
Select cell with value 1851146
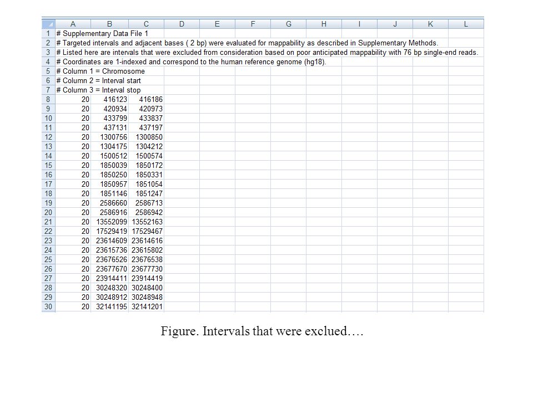(109, 193)
